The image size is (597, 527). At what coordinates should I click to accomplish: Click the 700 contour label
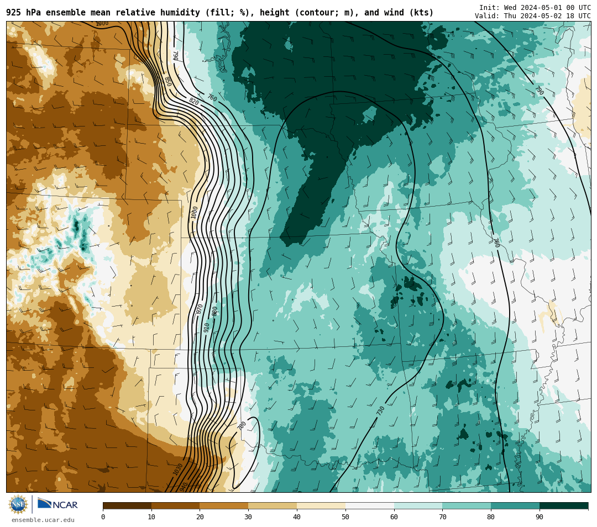[x=242, y=425]
